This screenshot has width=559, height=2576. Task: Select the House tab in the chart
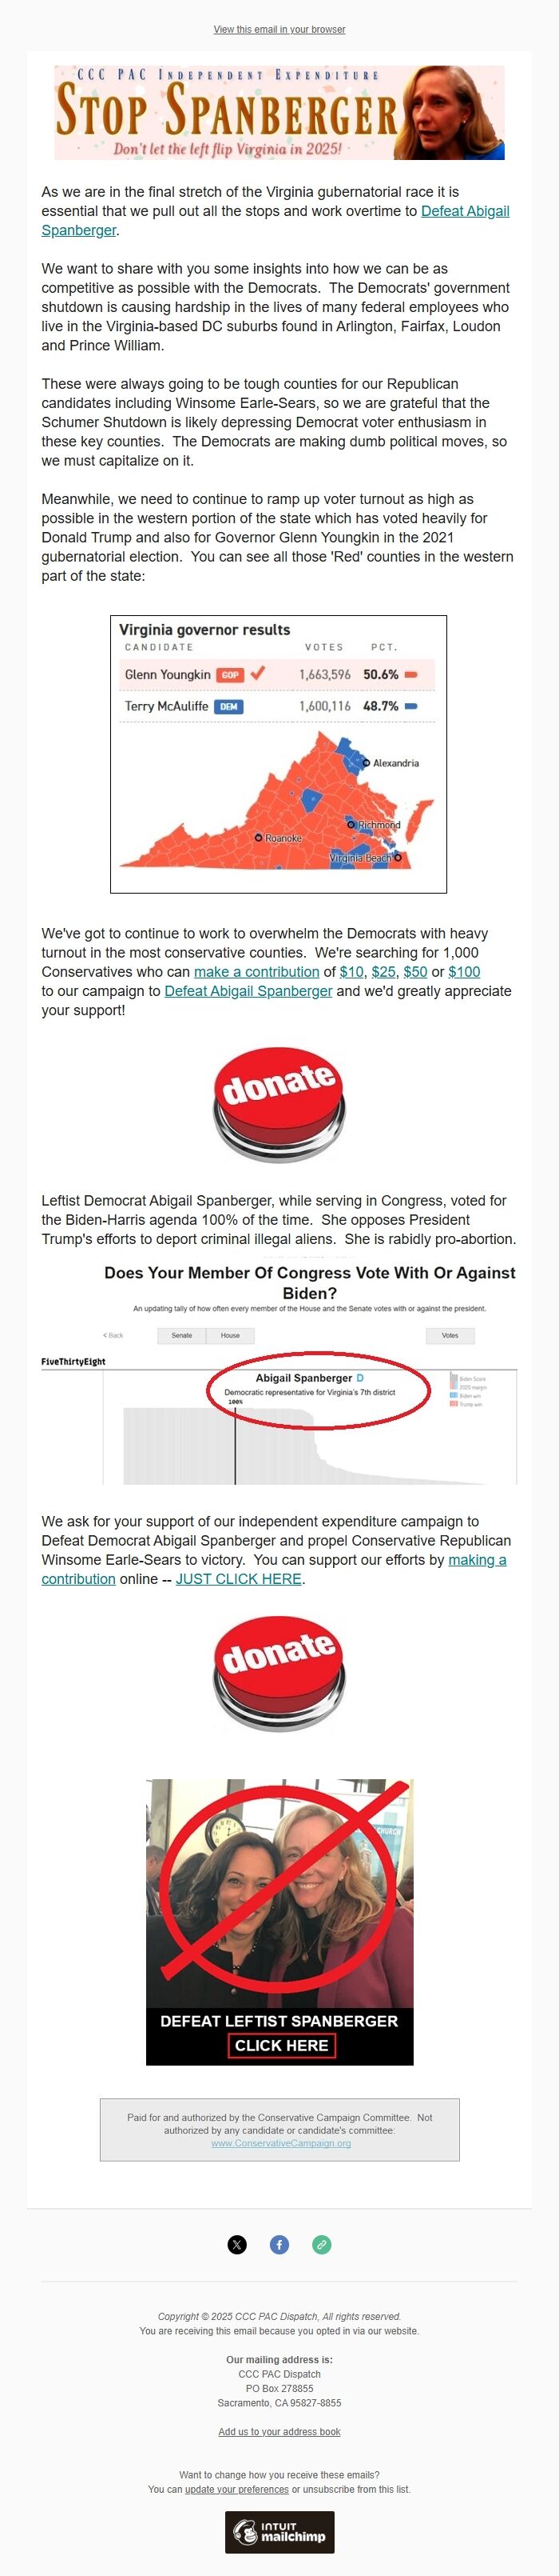click(230, 1336)
